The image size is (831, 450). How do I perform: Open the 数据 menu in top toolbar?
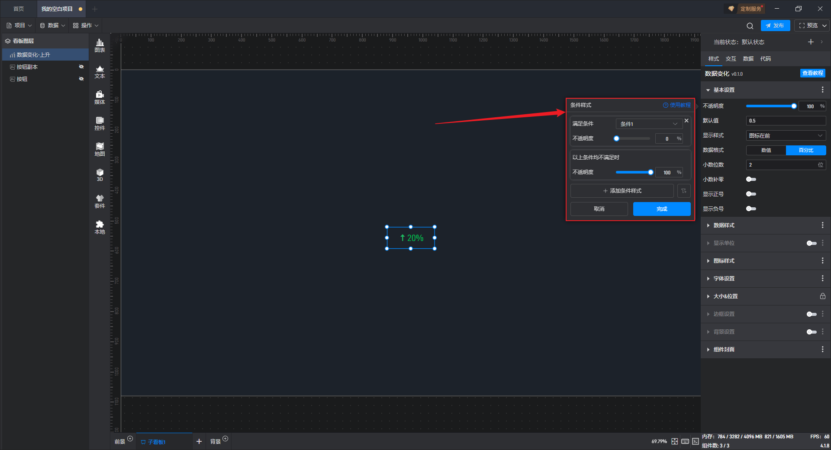pos(53,26)
